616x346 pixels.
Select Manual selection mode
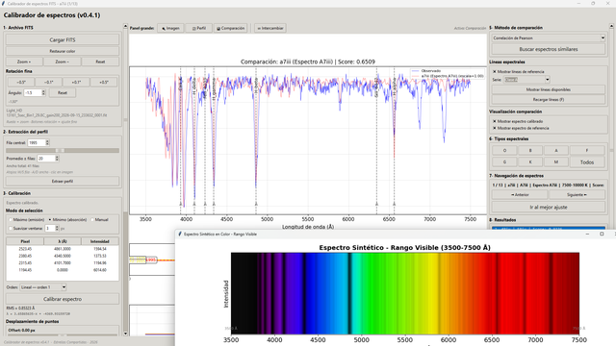point(100,220)
